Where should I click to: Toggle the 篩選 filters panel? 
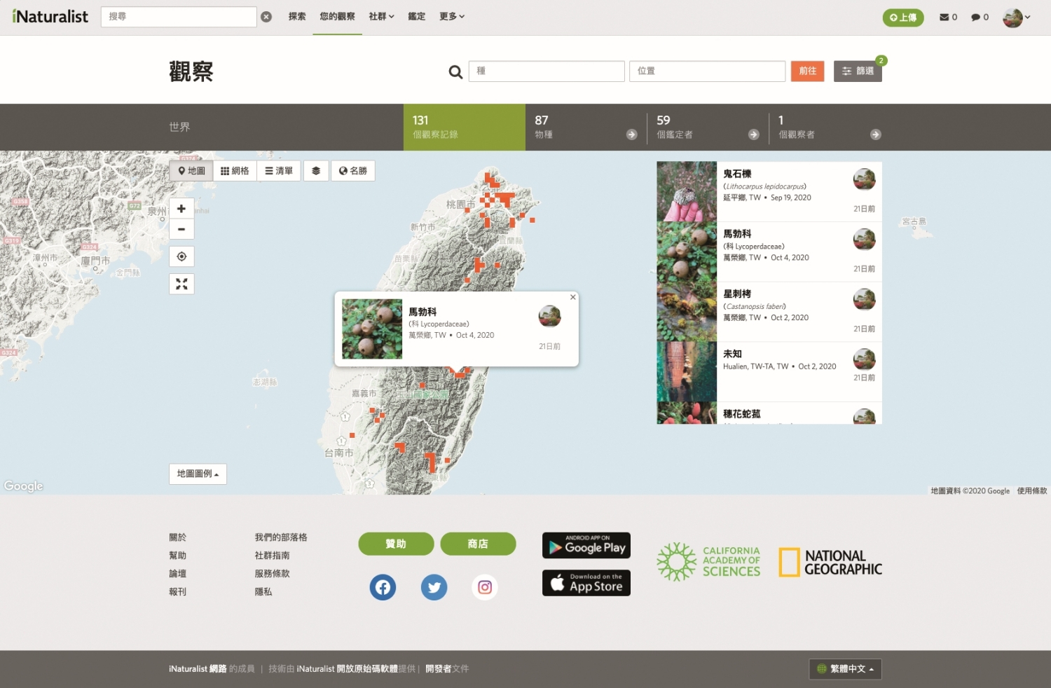click(858, 71)
